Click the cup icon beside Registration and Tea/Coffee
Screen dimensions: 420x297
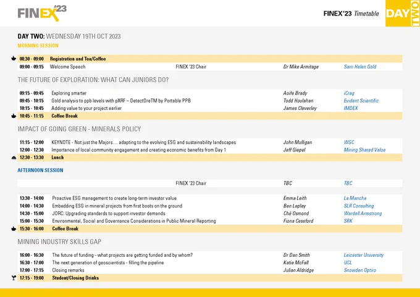[14, 59]
